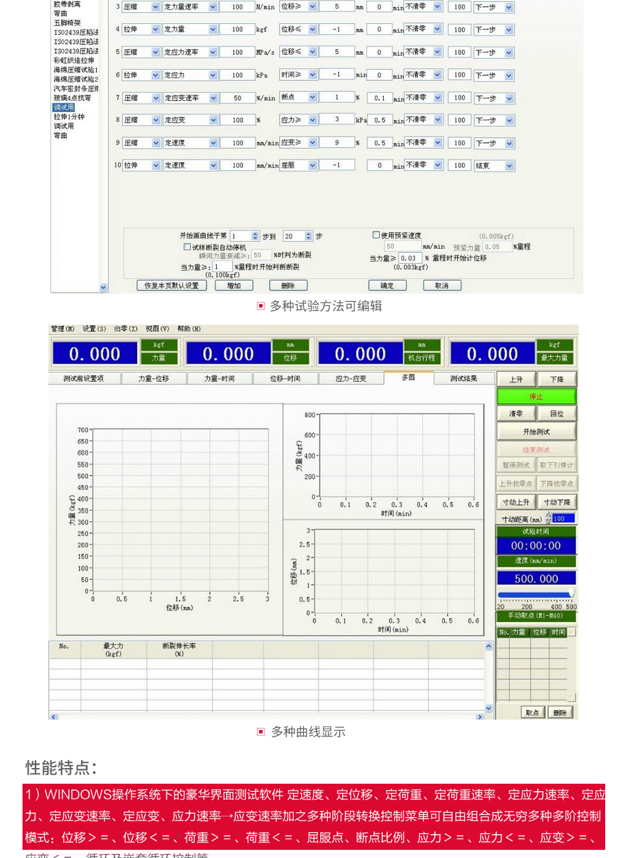Click 开始测试 to start the test
Viewport: 627px width, 858px height.
click(x=536, y=431)
